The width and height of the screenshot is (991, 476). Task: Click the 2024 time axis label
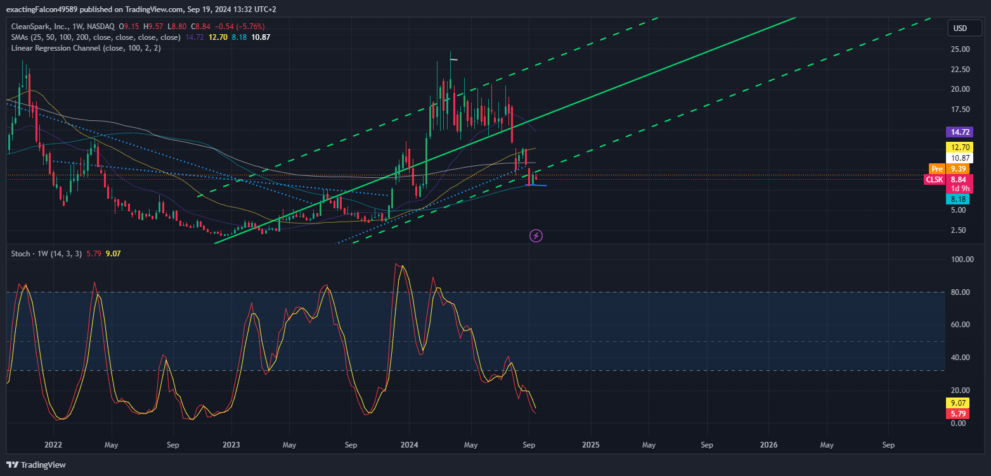coord(411,445)
